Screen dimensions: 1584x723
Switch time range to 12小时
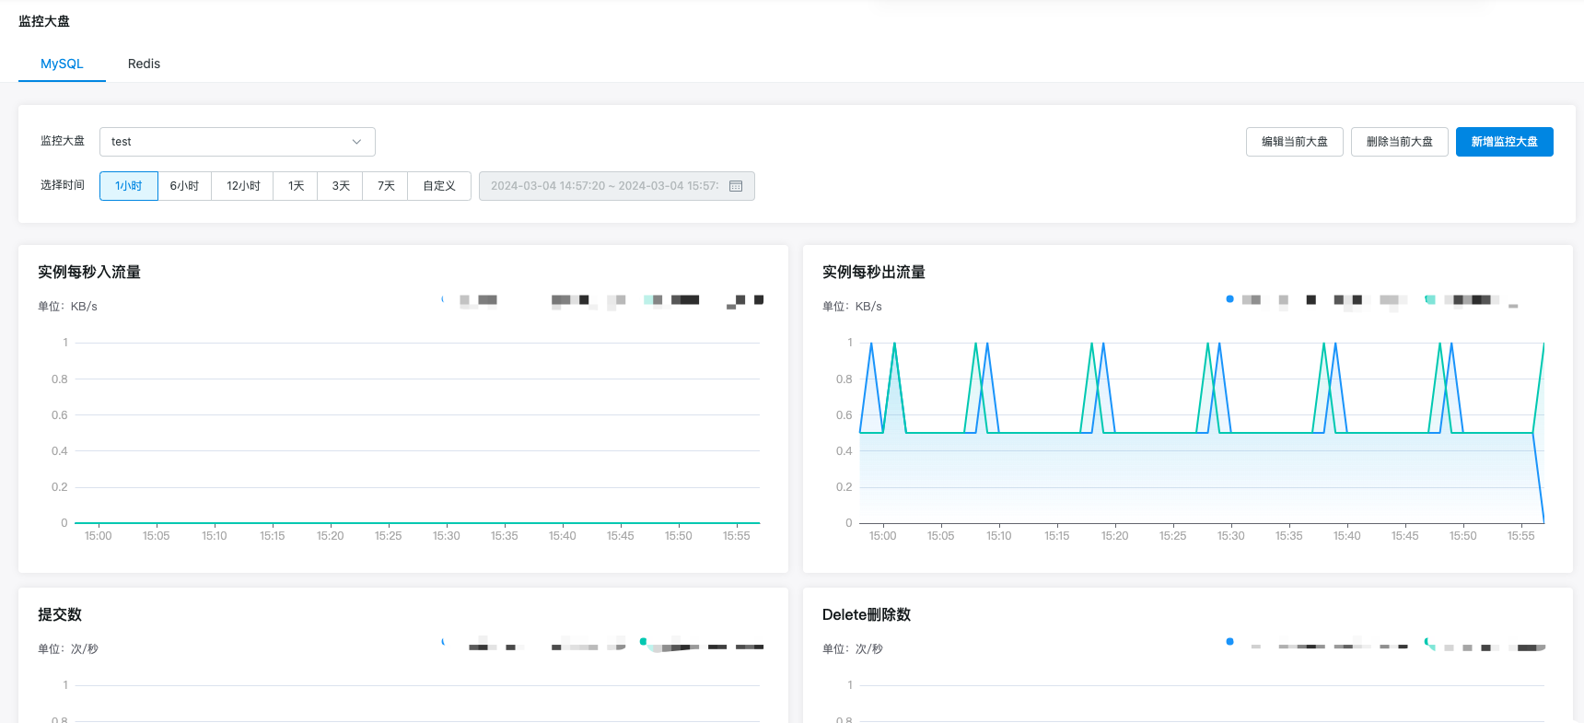pyautogui.click(x=243, y=186)
